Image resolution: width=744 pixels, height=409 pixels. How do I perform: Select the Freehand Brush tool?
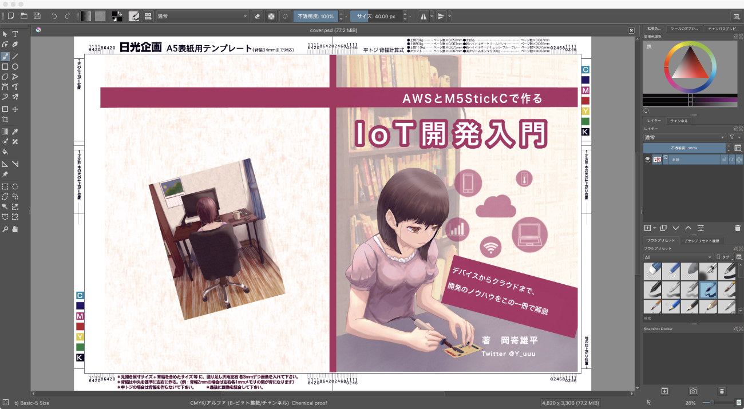[5, 57]
